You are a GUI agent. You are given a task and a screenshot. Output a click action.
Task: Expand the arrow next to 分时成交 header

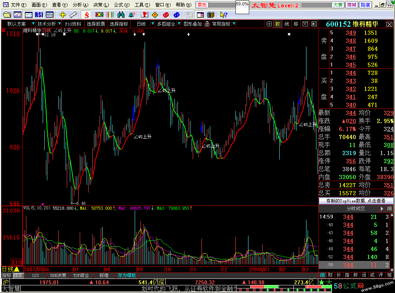coord(382,209)
